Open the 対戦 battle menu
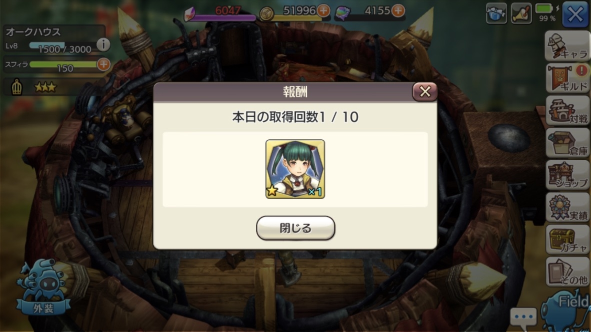The width and height of the screenshot is (591, 332). point(567,111)
